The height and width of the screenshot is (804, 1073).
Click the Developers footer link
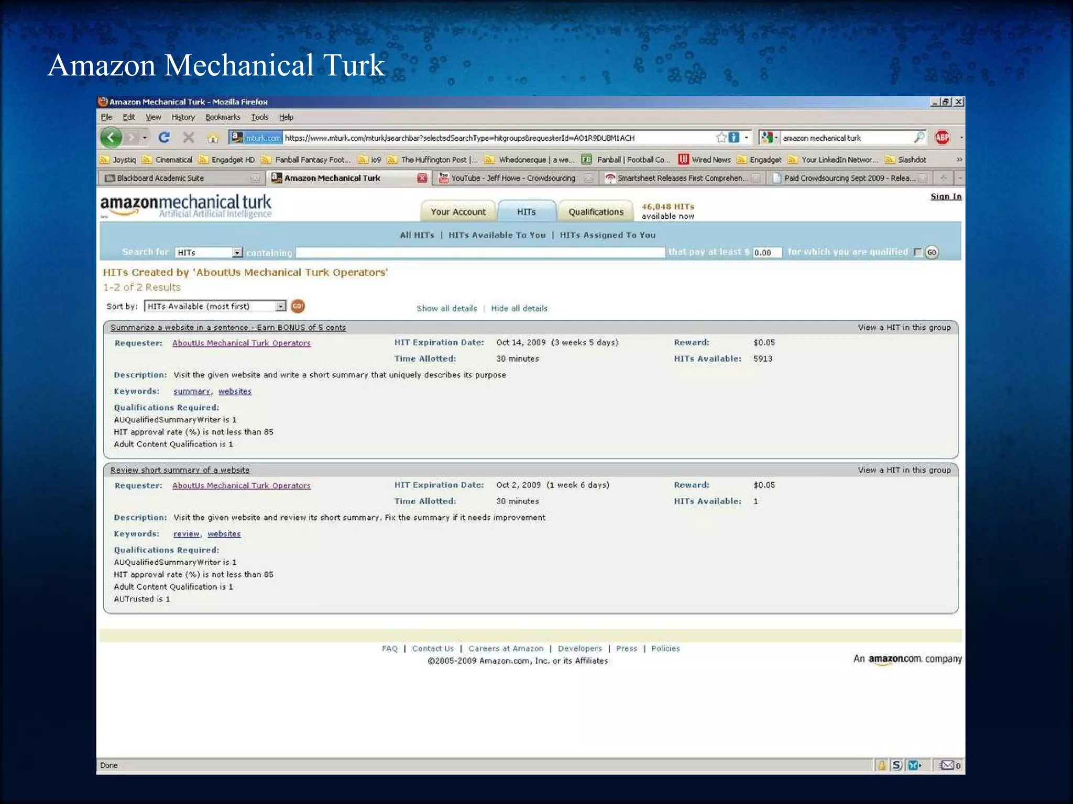tap(580, 649)
